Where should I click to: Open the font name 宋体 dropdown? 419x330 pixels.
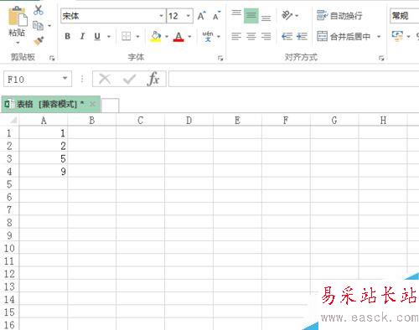tap(161, 16)
